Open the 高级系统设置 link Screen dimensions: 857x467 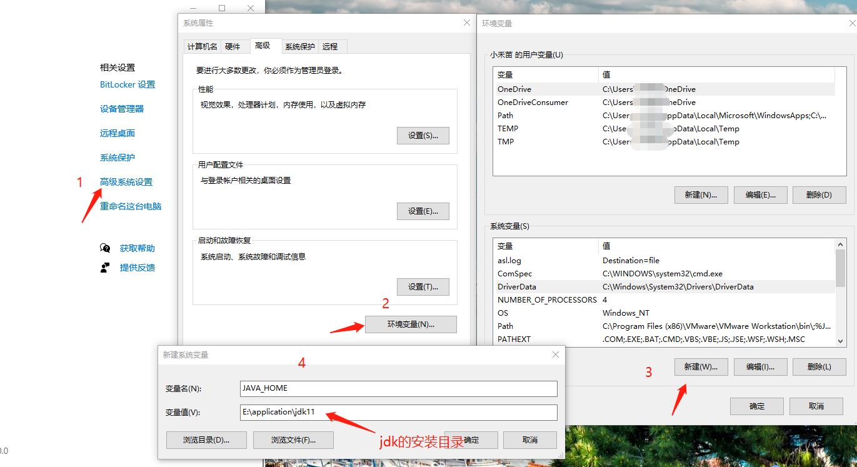(126, 182)
